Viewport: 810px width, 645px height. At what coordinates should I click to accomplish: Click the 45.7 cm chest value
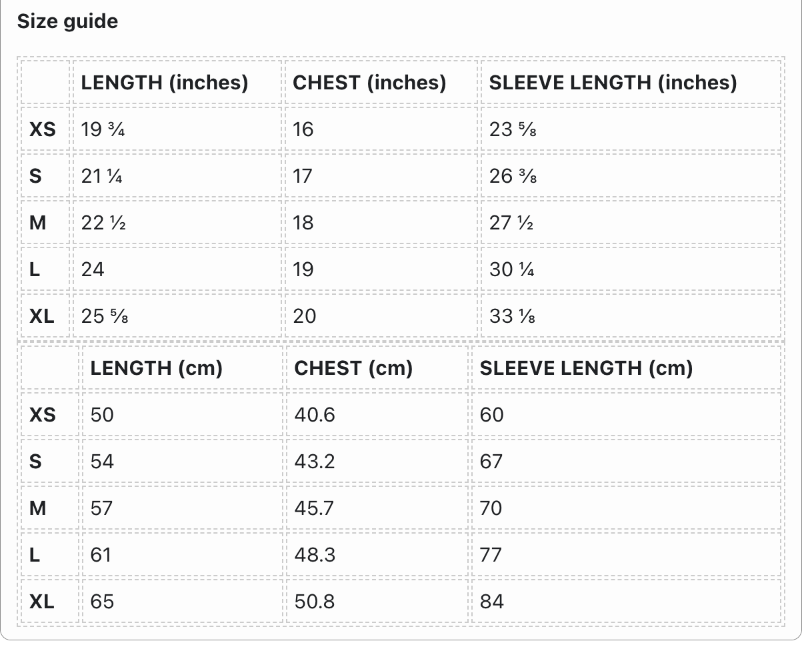tap(315, 508)
